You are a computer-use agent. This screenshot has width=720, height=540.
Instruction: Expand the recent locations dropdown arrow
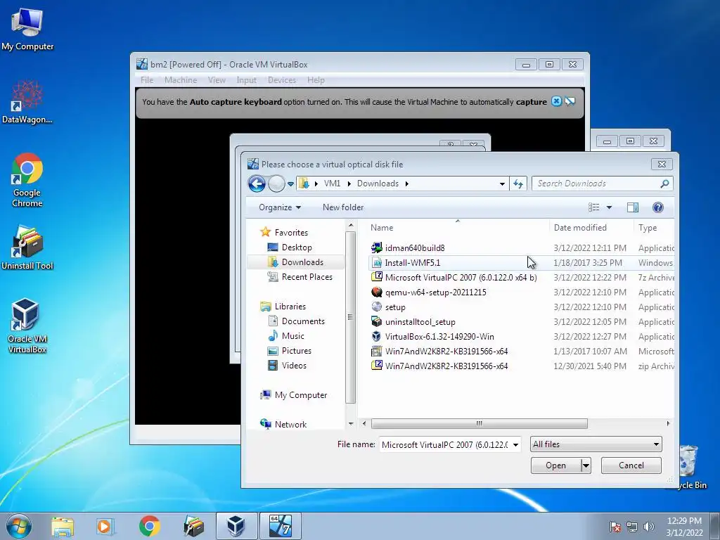290,184
